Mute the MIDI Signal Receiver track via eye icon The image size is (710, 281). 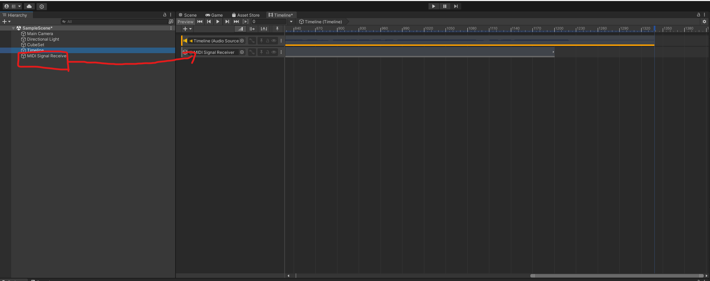tap(274, 52)
